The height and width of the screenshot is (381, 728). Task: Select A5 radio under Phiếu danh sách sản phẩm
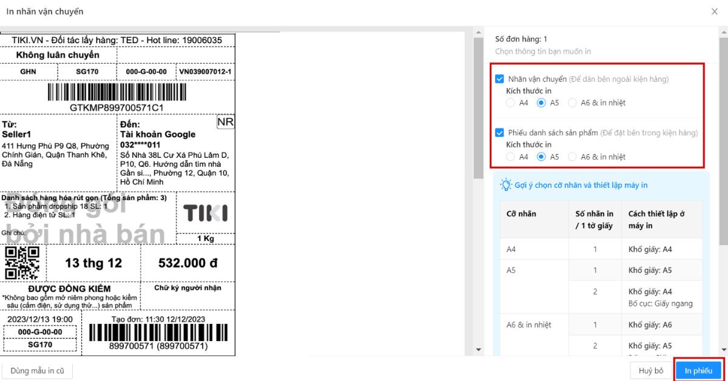coord(542,157)
